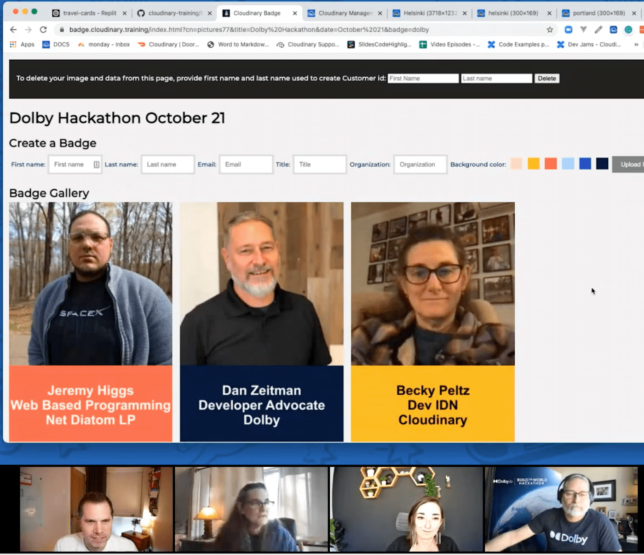644x555 pixels.
Task: Pick the royal blue background color swatch
Action: [585, 164]
